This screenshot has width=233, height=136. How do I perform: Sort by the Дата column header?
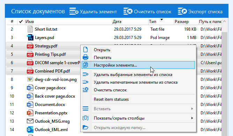pos(130,22)
